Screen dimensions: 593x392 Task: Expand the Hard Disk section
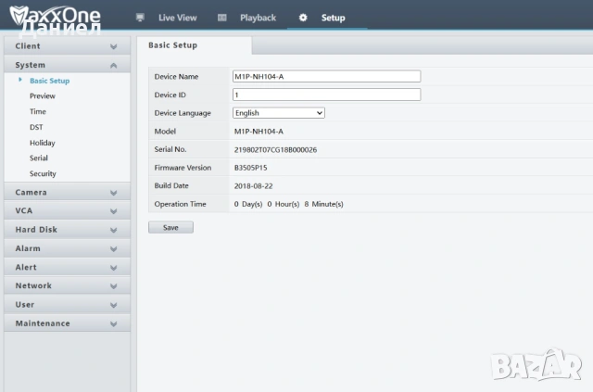tap(37, 230)
